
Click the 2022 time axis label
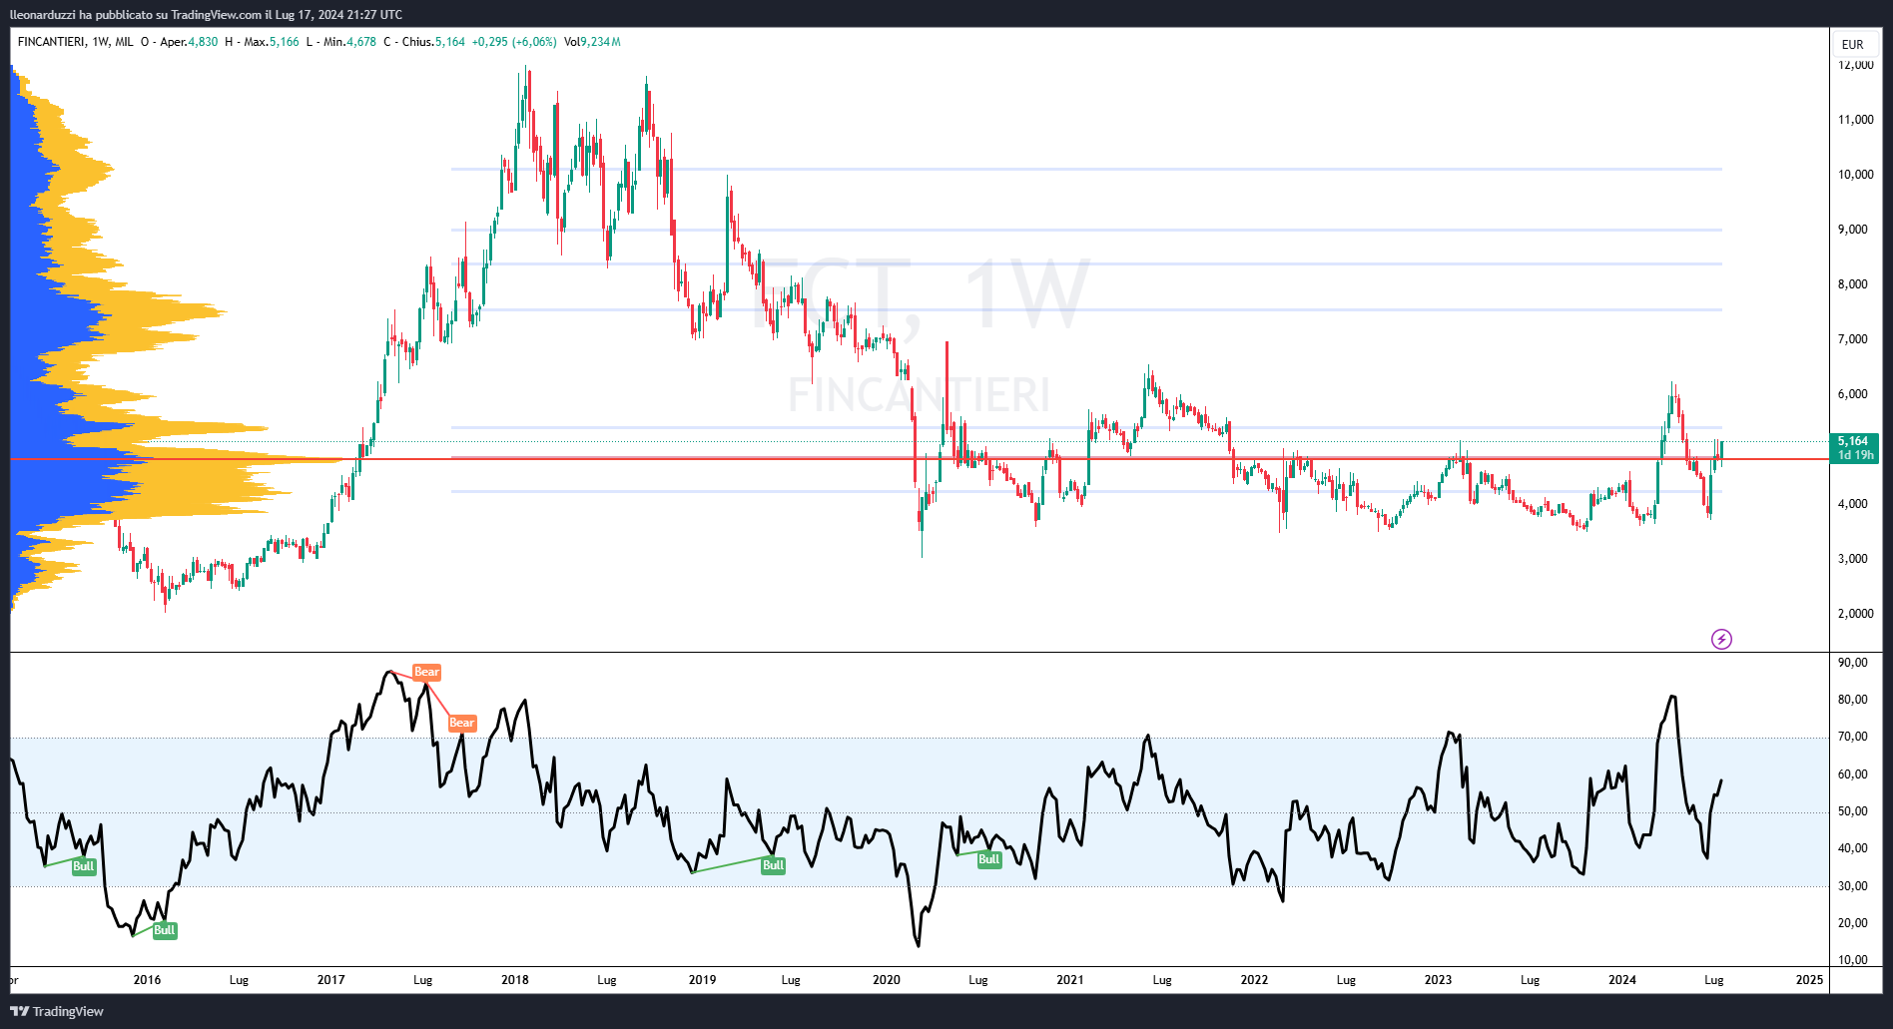(x=1254, y=980)
